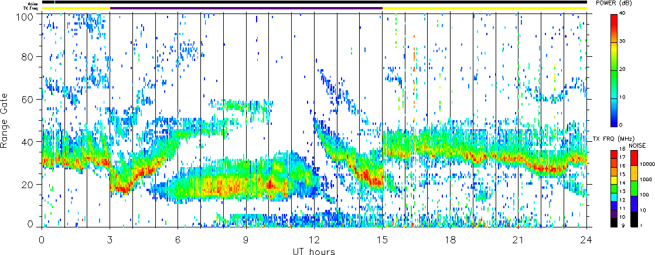Click the TX FRQ legend tick "14"
This screenshot has width=655, height=255.
click(x=623, y=183)
